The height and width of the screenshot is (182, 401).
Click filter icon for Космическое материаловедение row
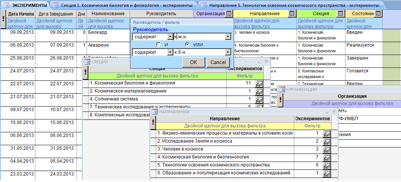[x=259, y=91]
